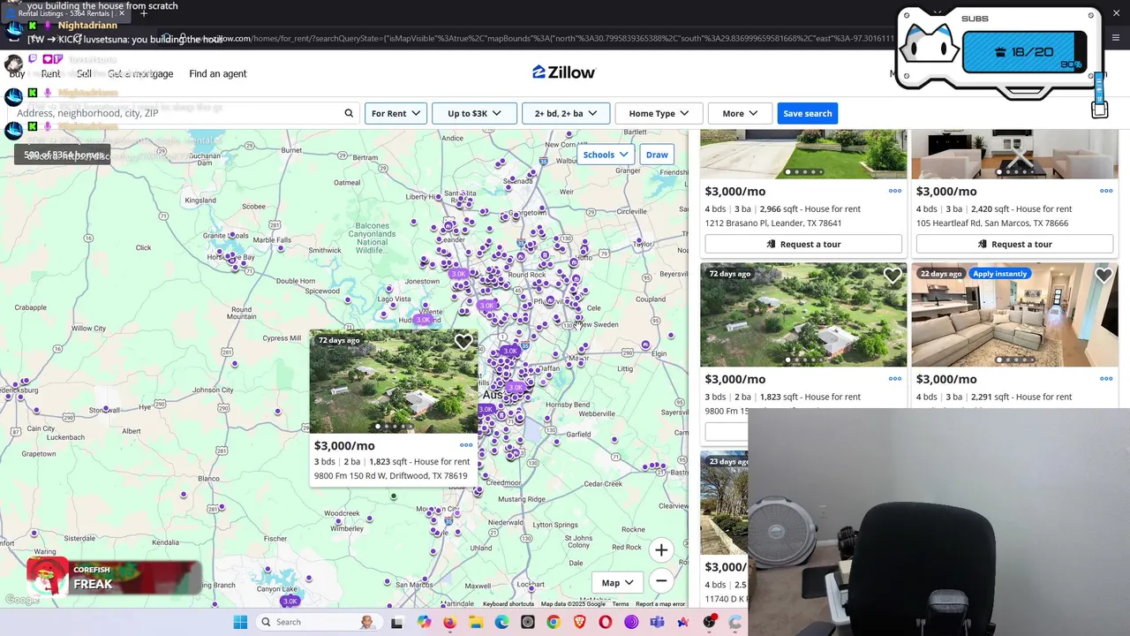Open OBS Studio from taskbar
The image size is (1130, 636).
[709, 622]
